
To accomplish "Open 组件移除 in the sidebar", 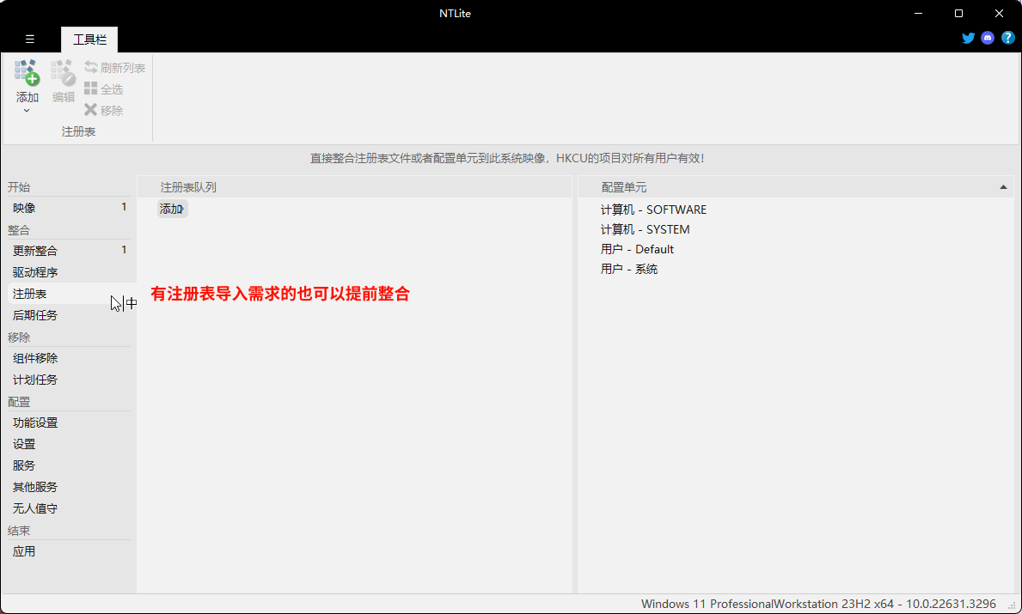I will 69,358.
